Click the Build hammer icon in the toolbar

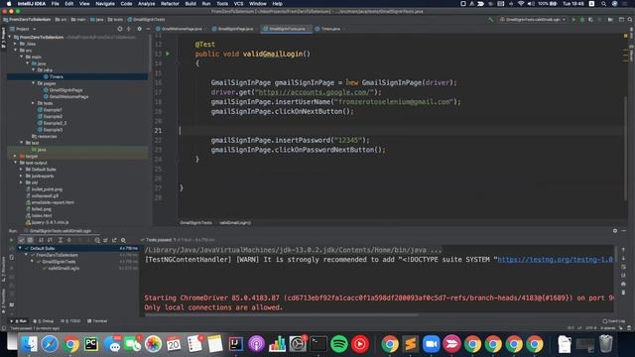coord(490,20)
